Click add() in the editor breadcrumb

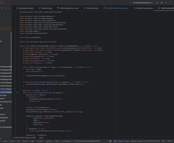coord(41,138)
